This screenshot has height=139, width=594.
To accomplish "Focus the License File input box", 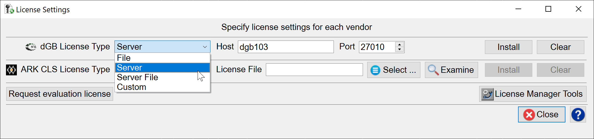I will 314,70.
